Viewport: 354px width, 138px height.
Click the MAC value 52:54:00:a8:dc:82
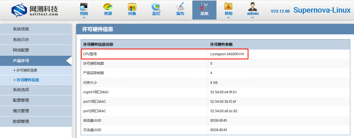click(x=224, y=111)
